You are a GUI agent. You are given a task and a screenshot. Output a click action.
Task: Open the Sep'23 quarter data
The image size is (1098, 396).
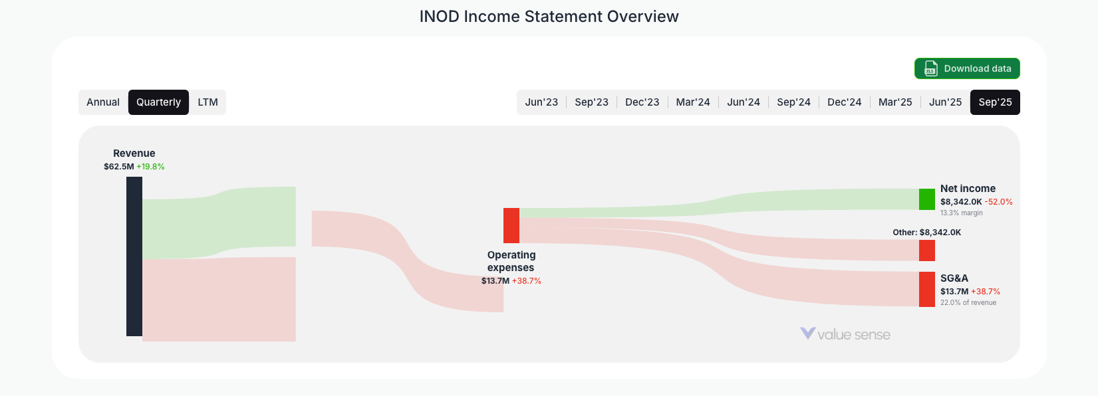pyautogui.click(x=592, y=102)
